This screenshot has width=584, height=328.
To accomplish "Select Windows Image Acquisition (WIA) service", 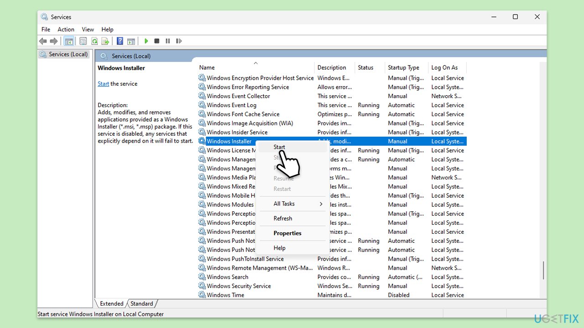I will click(332, 123).
